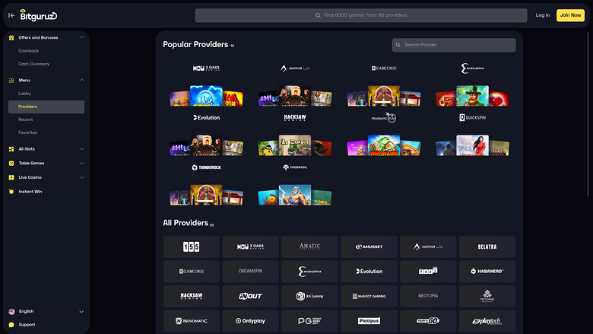593x334 pixels.
Task: Open the Bitguruz logo home link
Action: pos(39,15)
